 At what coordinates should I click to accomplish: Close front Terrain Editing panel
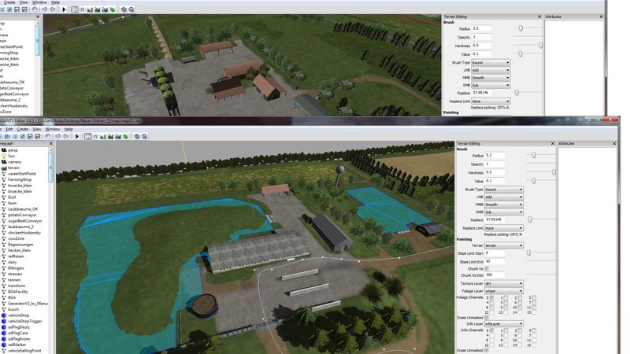tap(553, 143)
